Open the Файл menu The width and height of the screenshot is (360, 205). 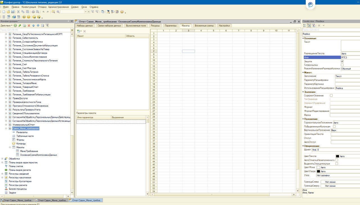(6, 6)
